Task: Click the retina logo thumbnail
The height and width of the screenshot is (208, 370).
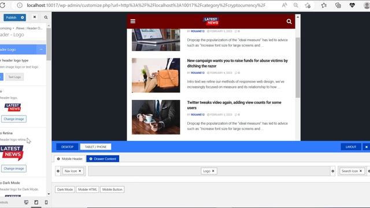Action: tap(12, 153)
